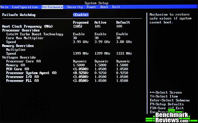Select Processor Overrides heading
Viewport: 198px width, 123px height.
[x=21, y=30]
